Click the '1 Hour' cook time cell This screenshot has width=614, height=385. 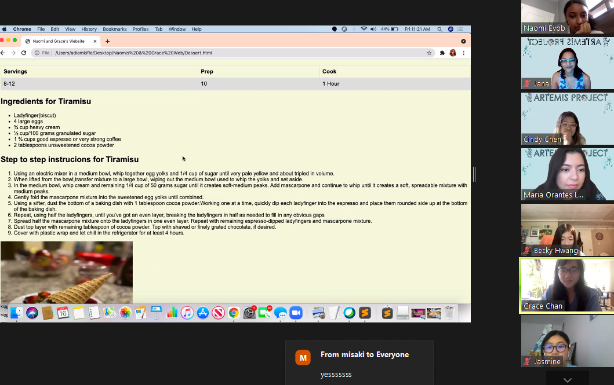point(395,83)
